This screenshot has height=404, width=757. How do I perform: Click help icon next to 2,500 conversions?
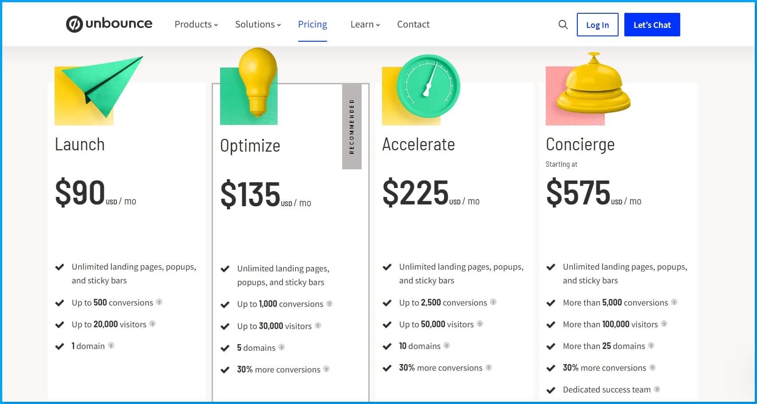[x=493, y=302]
